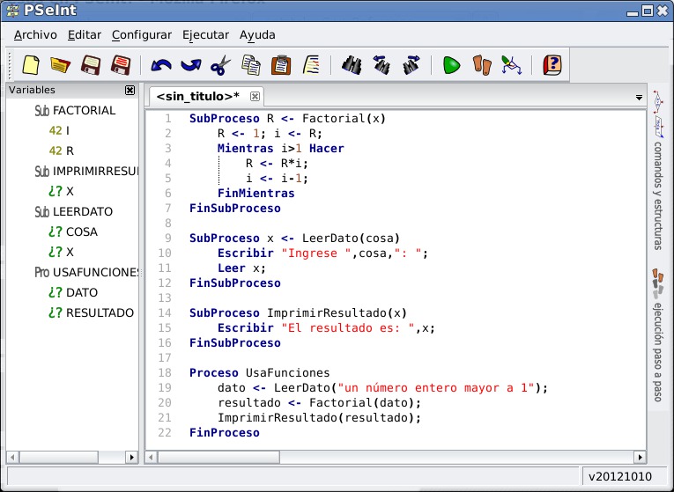Click the FinProceso keyword on line 22
This screenshot has height=492, width=674.
click(225, 433)
